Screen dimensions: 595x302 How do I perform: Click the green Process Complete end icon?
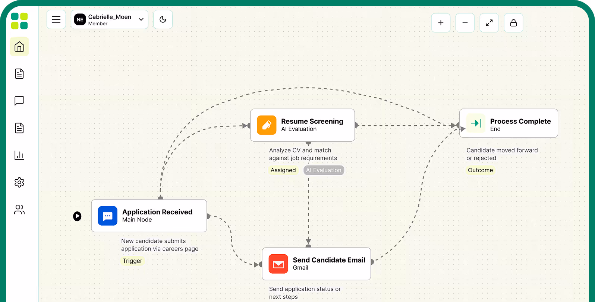[476, 123]
